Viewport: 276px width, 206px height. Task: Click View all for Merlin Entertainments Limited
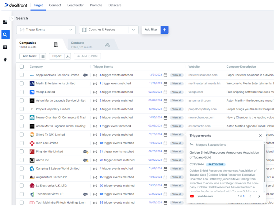(x=176, y=83)
